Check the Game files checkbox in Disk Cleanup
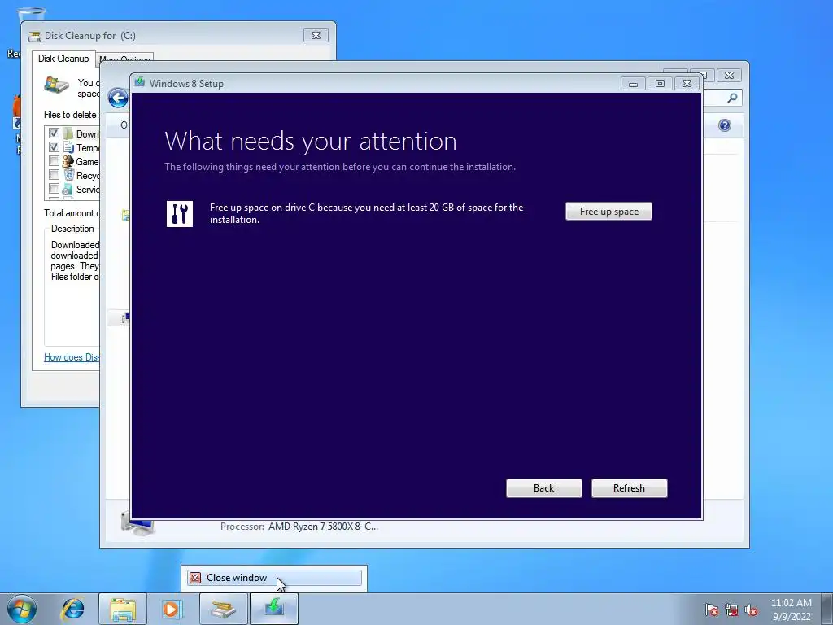Screen dimensions: 833x625 point(54,160)
